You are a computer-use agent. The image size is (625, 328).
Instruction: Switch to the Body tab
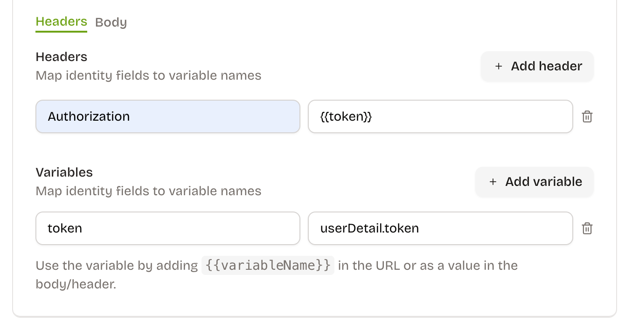(111, 22)
